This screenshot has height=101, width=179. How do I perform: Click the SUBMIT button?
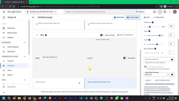(x=148, y=80)
